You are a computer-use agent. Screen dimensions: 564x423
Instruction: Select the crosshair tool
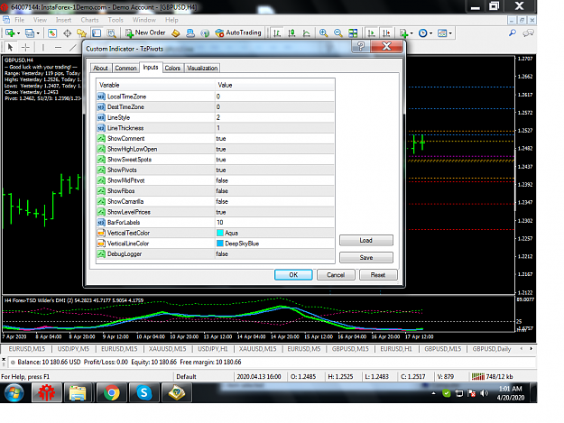pos(25,47)
